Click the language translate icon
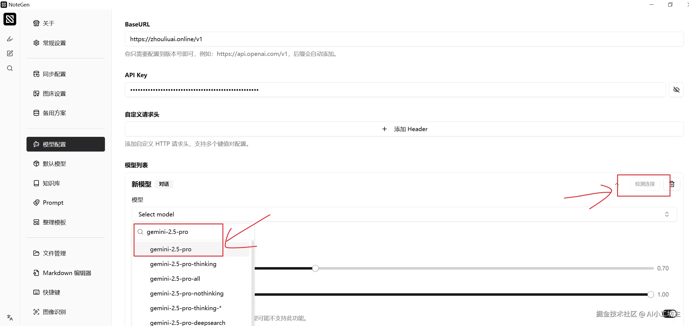This screenshot has width=689, height=326. pos(10,317)
